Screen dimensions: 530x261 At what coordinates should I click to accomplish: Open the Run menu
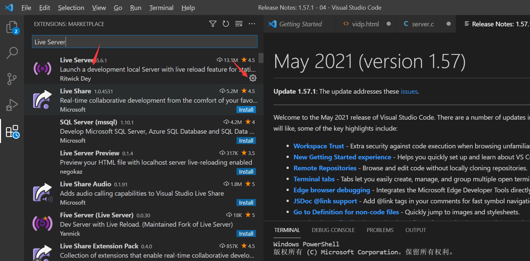[136, 8]
